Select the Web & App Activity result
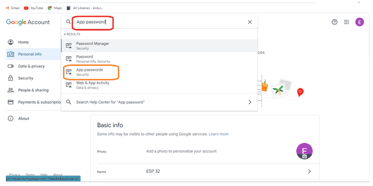 pos(160,85)
